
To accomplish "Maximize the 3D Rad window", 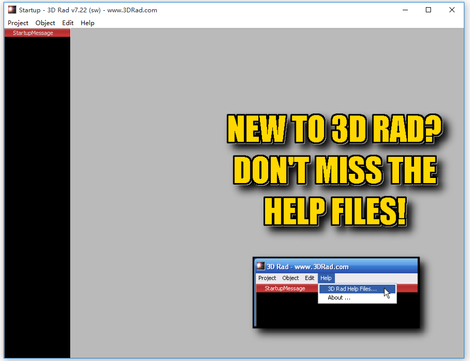I will (428, 10).
